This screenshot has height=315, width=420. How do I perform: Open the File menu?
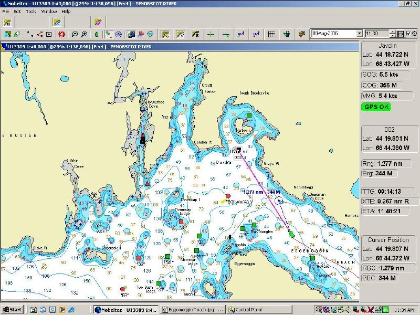click(x=5, y=11)
